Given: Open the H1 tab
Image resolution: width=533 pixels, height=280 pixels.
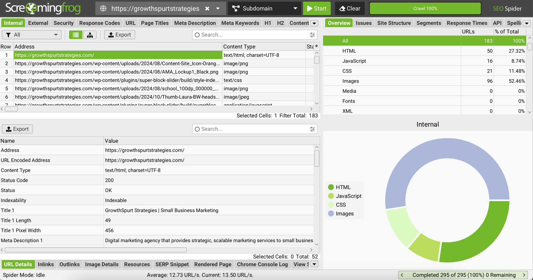Looking at the screenshot, I should pyautogui.click(x=268, y=23).
